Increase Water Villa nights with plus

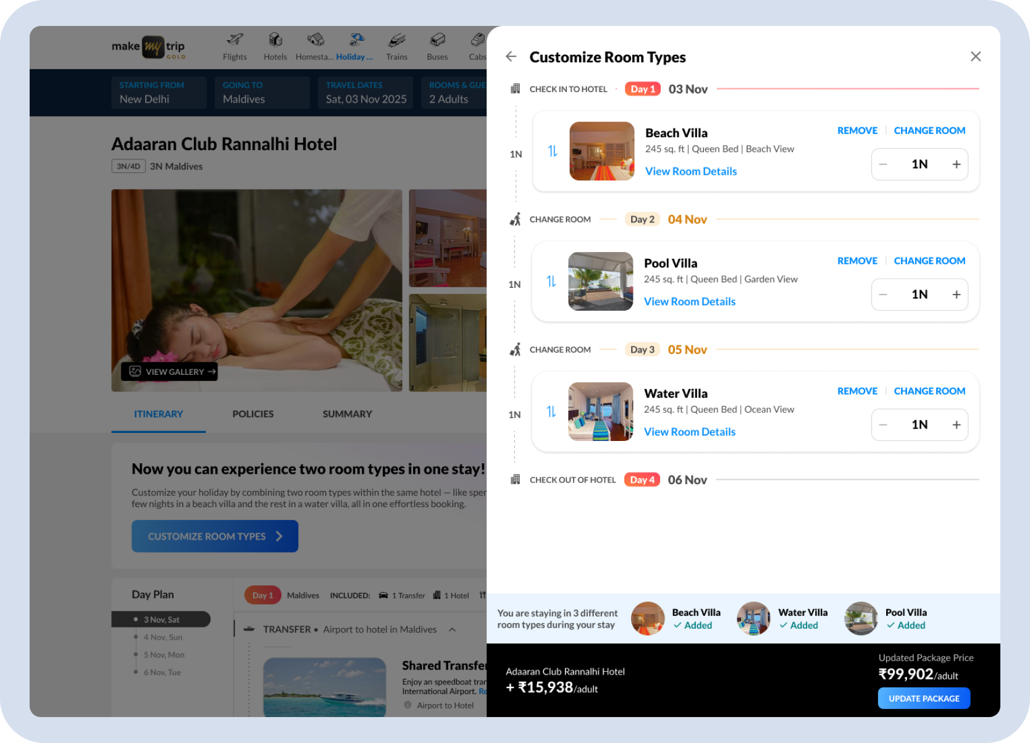pos(957,425)
